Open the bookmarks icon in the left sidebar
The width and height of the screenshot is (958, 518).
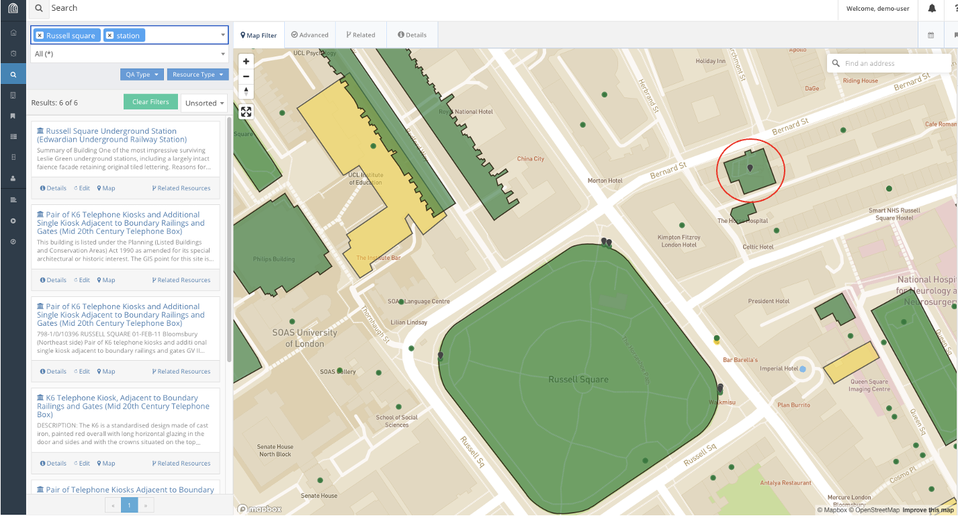(13, 116)
